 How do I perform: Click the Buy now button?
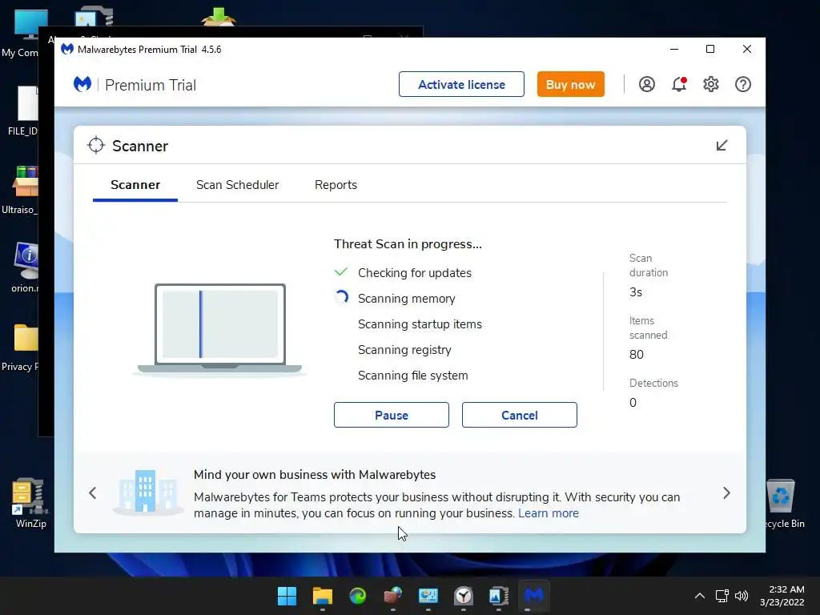coord(570,84)
